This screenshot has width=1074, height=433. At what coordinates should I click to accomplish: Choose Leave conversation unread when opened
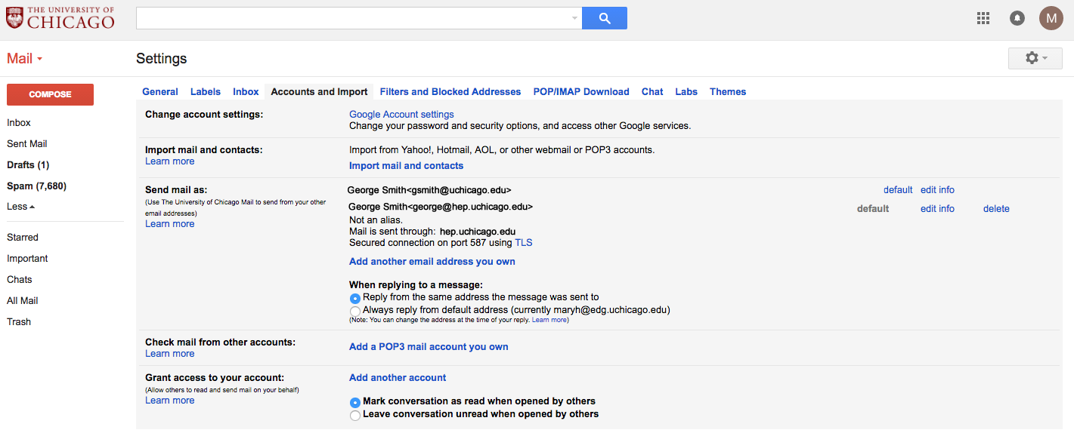pyautogui.click(x=355, y=415)
